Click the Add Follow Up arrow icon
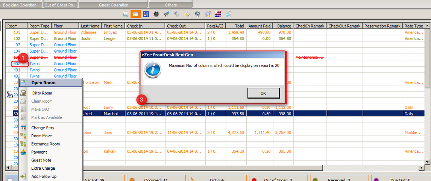Viewport: 431px width, 181px height. click(x=24, y=176)
